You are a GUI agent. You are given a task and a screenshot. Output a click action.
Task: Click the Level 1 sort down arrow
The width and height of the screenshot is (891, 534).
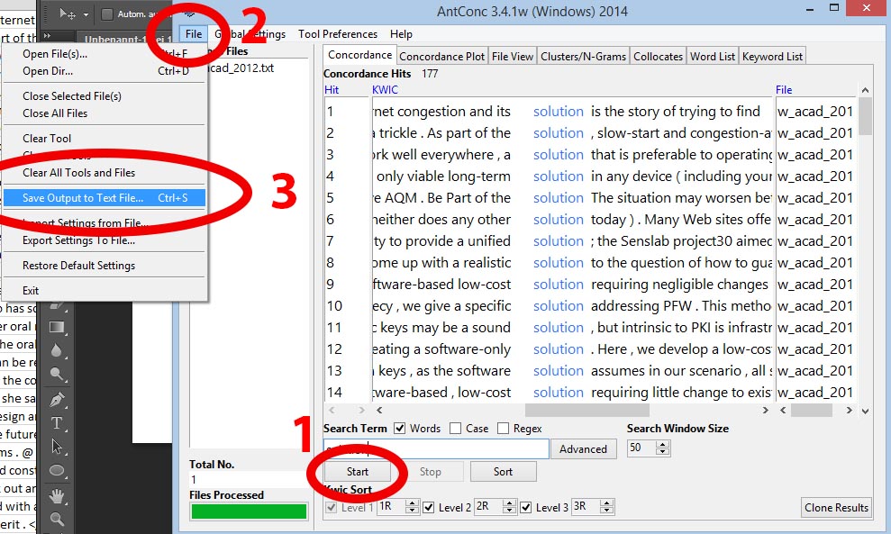[412, 511]
